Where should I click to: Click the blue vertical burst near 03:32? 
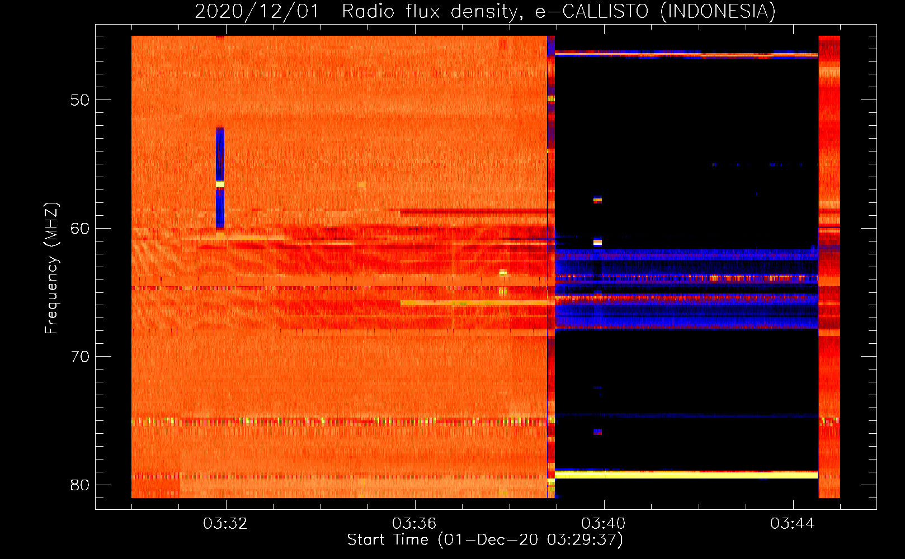pyautogui.click(x=220, y=178)
